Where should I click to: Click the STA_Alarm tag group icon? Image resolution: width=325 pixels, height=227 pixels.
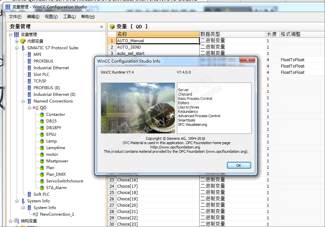42,188
